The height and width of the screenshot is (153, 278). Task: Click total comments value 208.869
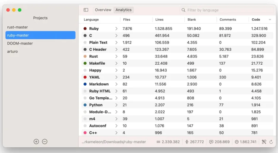point(222,142)
